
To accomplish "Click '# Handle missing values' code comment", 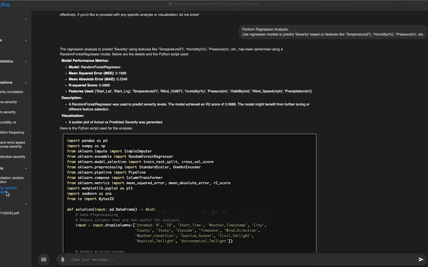I will [x=100, y=252].
